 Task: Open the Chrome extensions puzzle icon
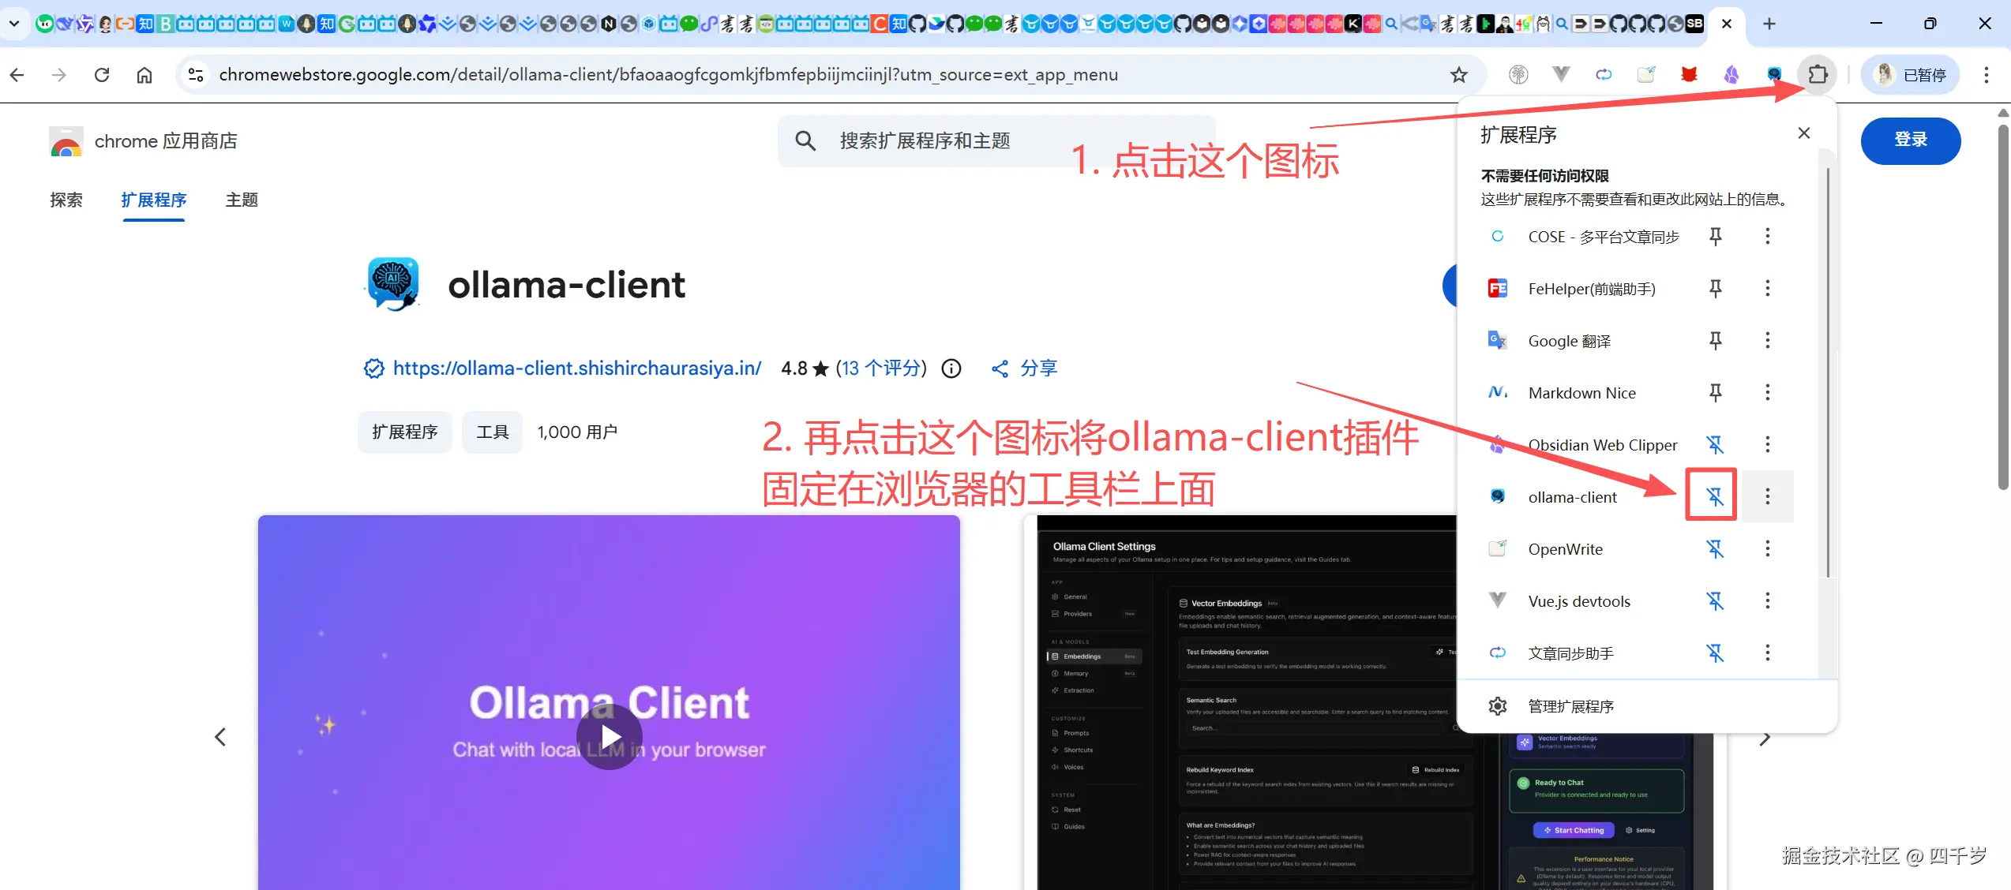click(1818, 74)
